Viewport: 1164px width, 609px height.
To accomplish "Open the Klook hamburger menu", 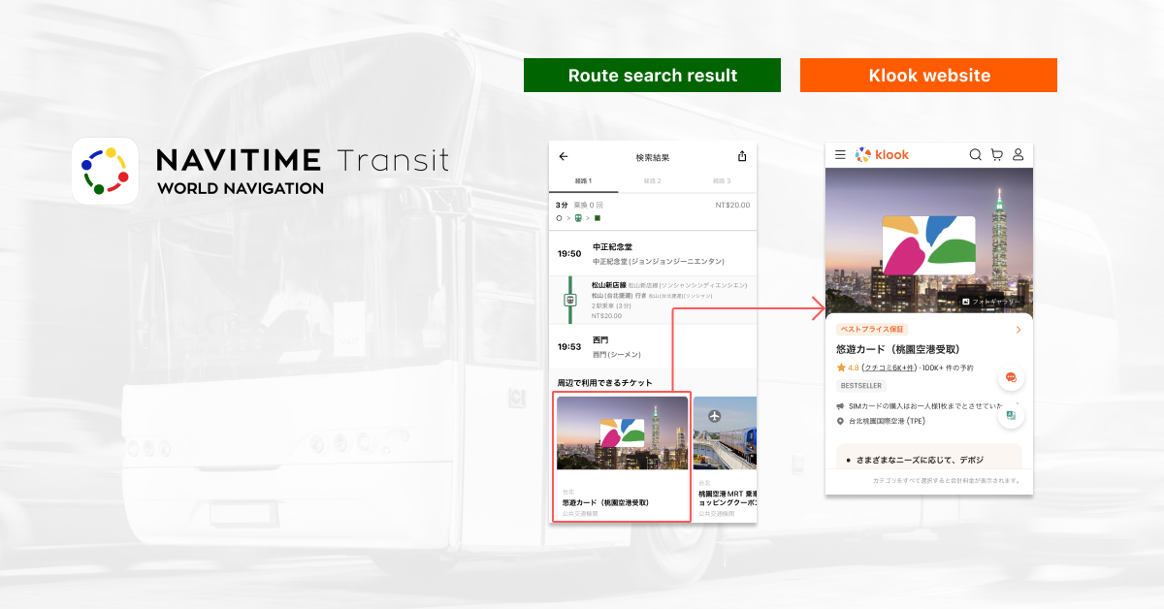I will pos(840,154).
